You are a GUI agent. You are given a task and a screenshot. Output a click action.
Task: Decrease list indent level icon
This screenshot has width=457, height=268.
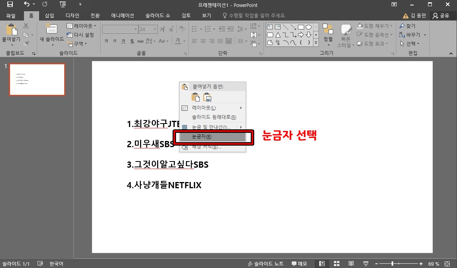click(222, 29)
